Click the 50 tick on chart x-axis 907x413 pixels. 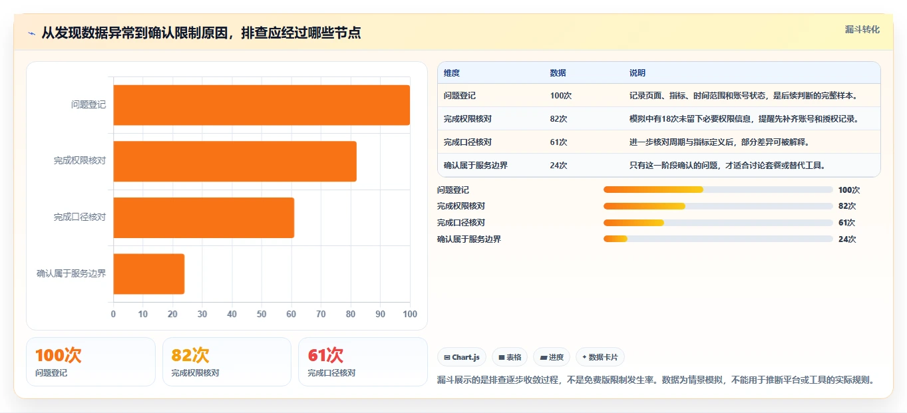tap(262, 314)
